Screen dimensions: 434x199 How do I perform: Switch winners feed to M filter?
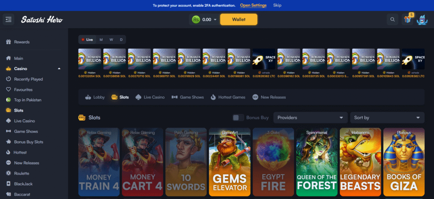click(101, 39)
